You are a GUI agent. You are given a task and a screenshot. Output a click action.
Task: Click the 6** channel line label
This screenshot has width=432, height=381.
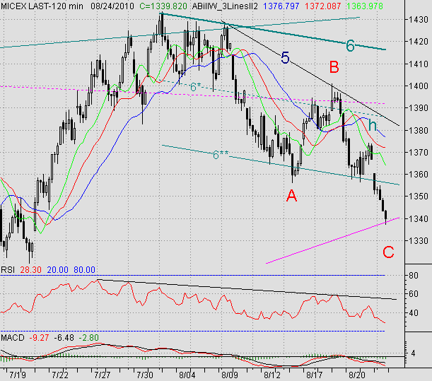coord(221,155)
